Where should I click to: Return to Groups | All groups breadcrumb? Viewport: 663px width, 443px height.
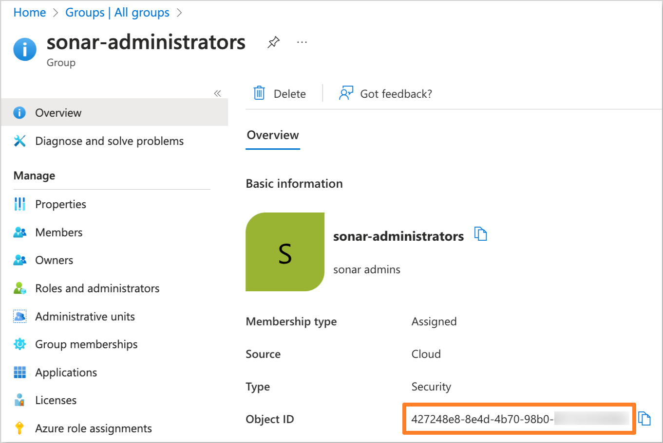coord(117,13)
